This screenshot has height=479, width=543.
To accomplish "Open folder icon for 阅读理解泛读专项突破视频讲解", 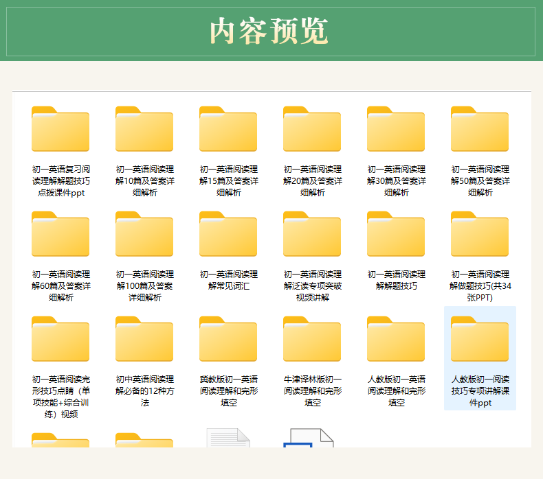I will pos(312,234).
